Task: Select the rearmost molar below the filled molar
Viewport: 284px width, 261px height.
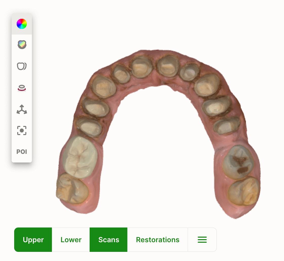Action: point(244,191)
